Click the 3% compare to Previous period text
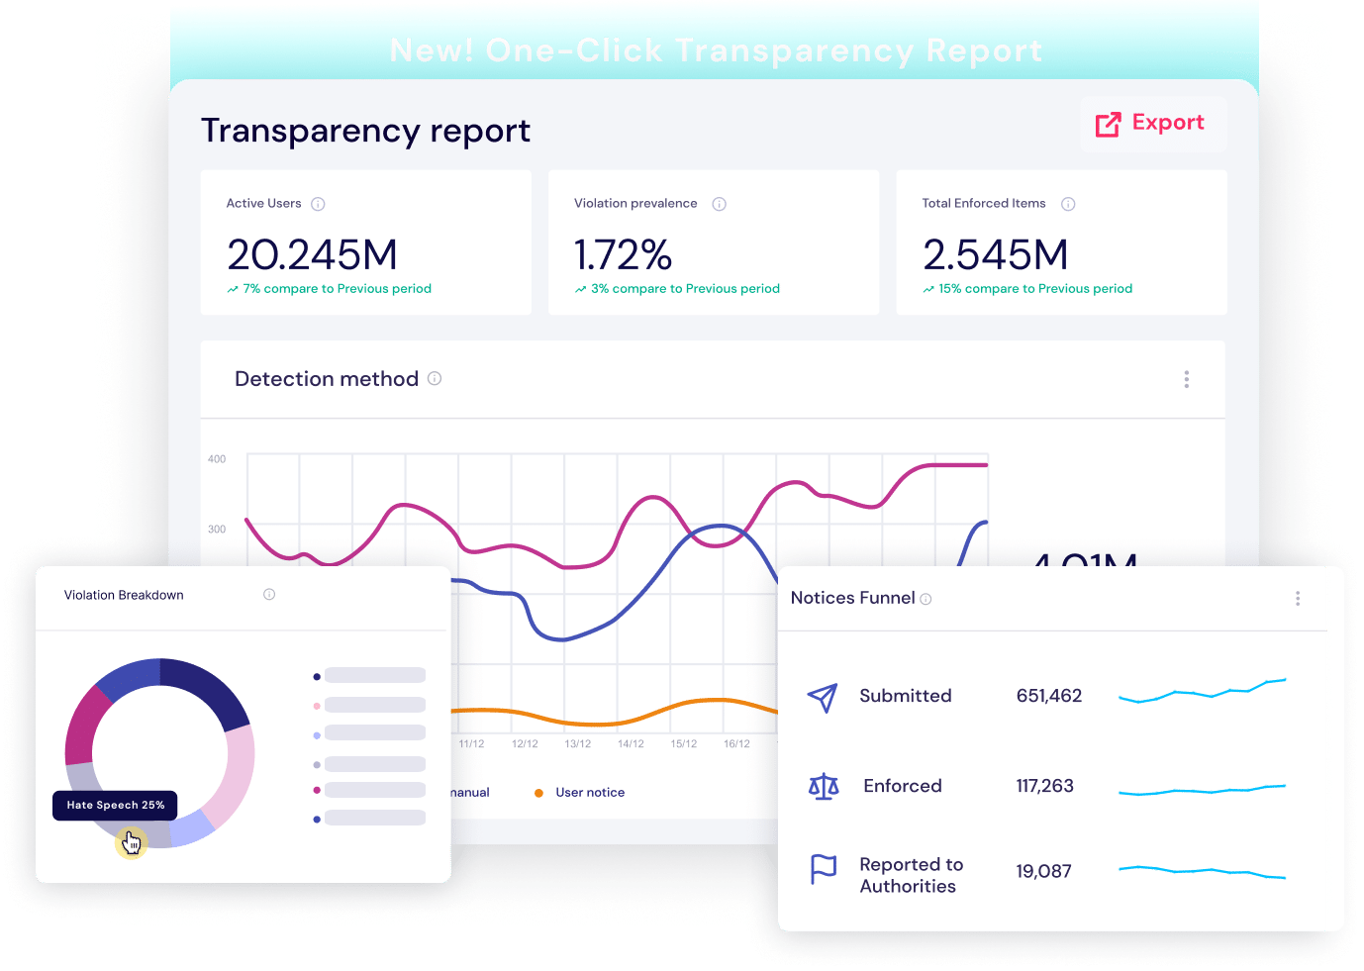Image resolution: width=1364 pixels, height=971 pixels. click(x=685, y=289)
